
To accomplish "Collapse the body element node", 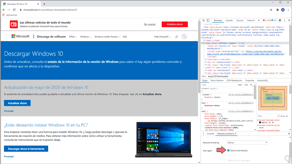I will [204, 43].
